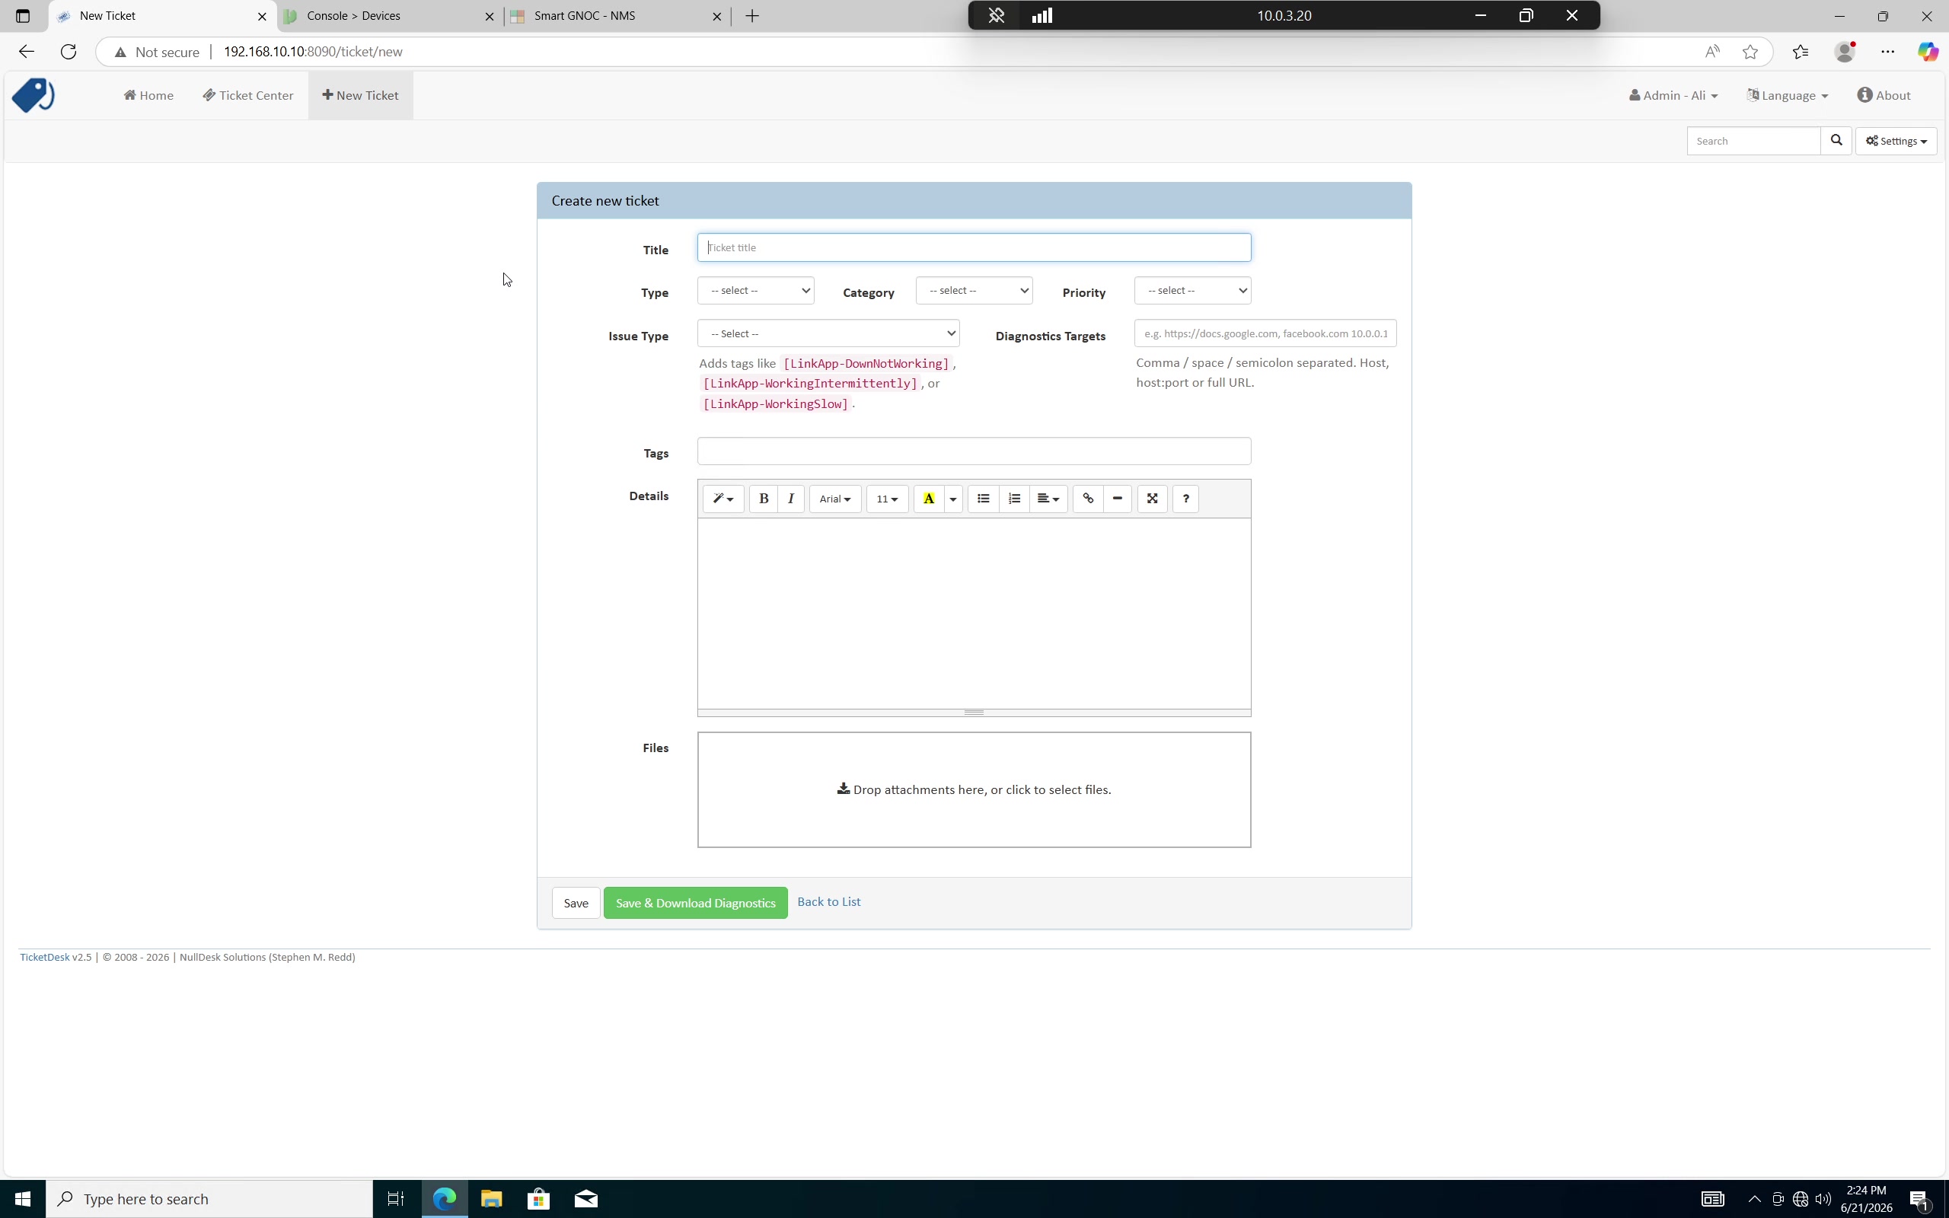Screen dimensions: 1949x1218
Task: Click the attachments drop zone to select files
Action: click(x=974, y=789)
